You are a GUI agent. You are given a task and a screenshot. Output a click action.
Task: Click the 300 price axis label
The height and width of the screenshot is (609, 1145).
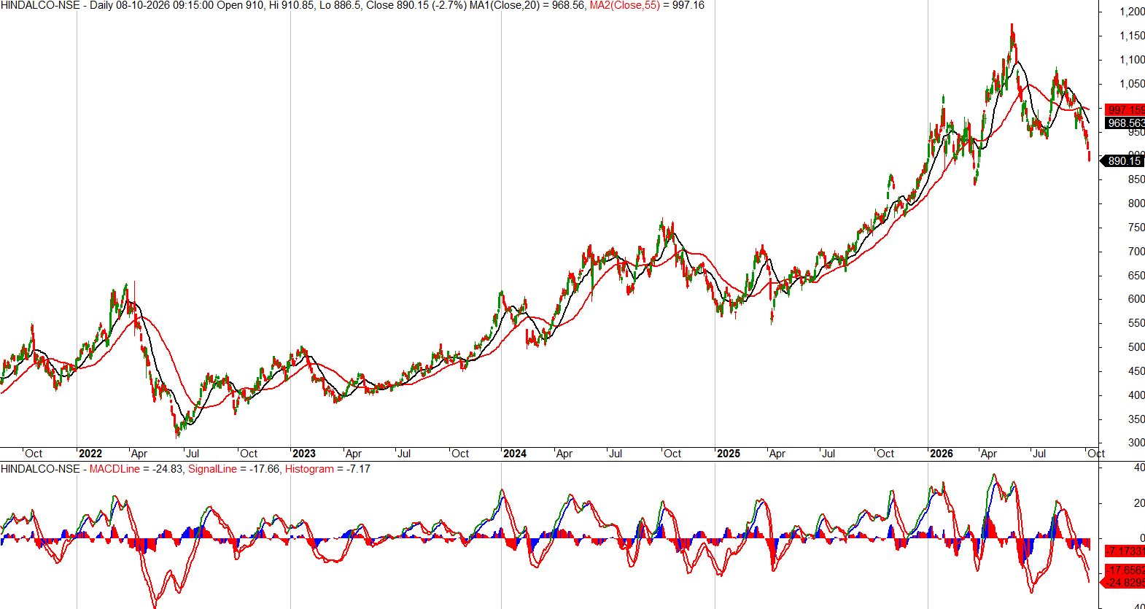1136,443
